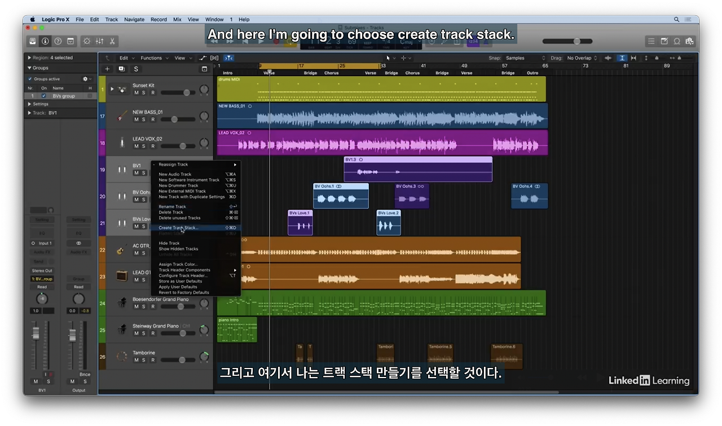
Task: Click the Stereo Out output button
Action: [42, 271]
